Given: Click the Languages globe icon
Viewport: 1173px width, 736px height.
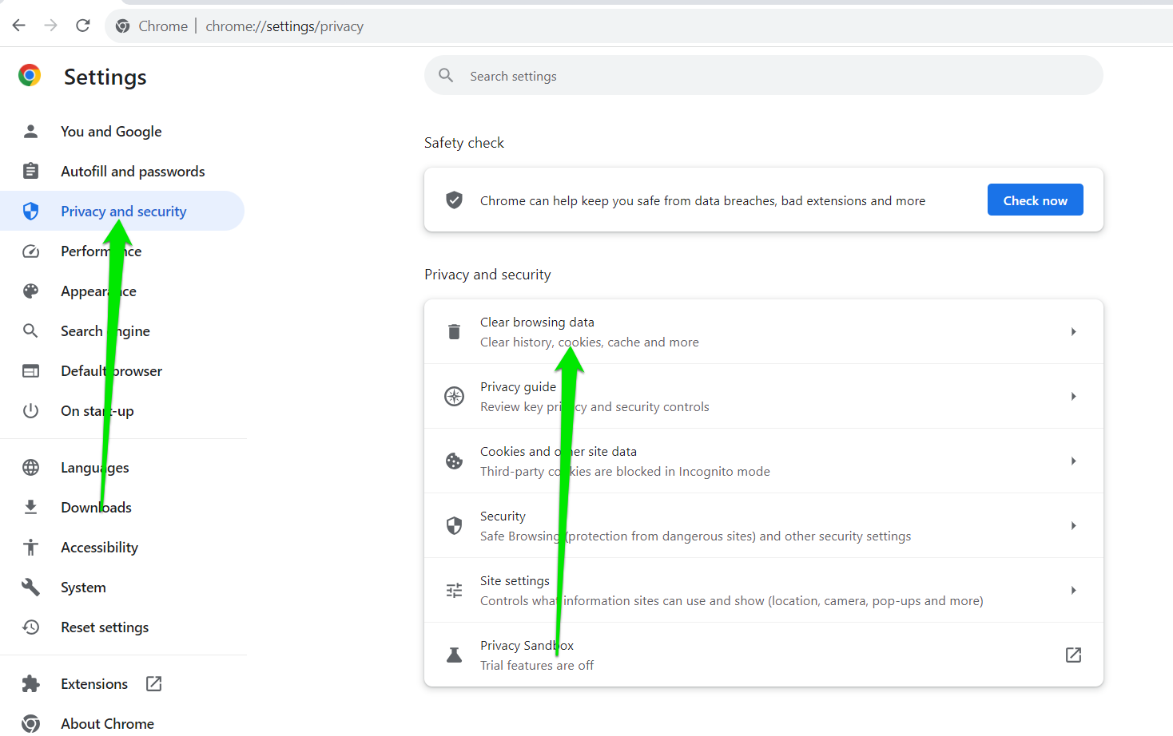Looking at the screenshot, I should point(30,468).
